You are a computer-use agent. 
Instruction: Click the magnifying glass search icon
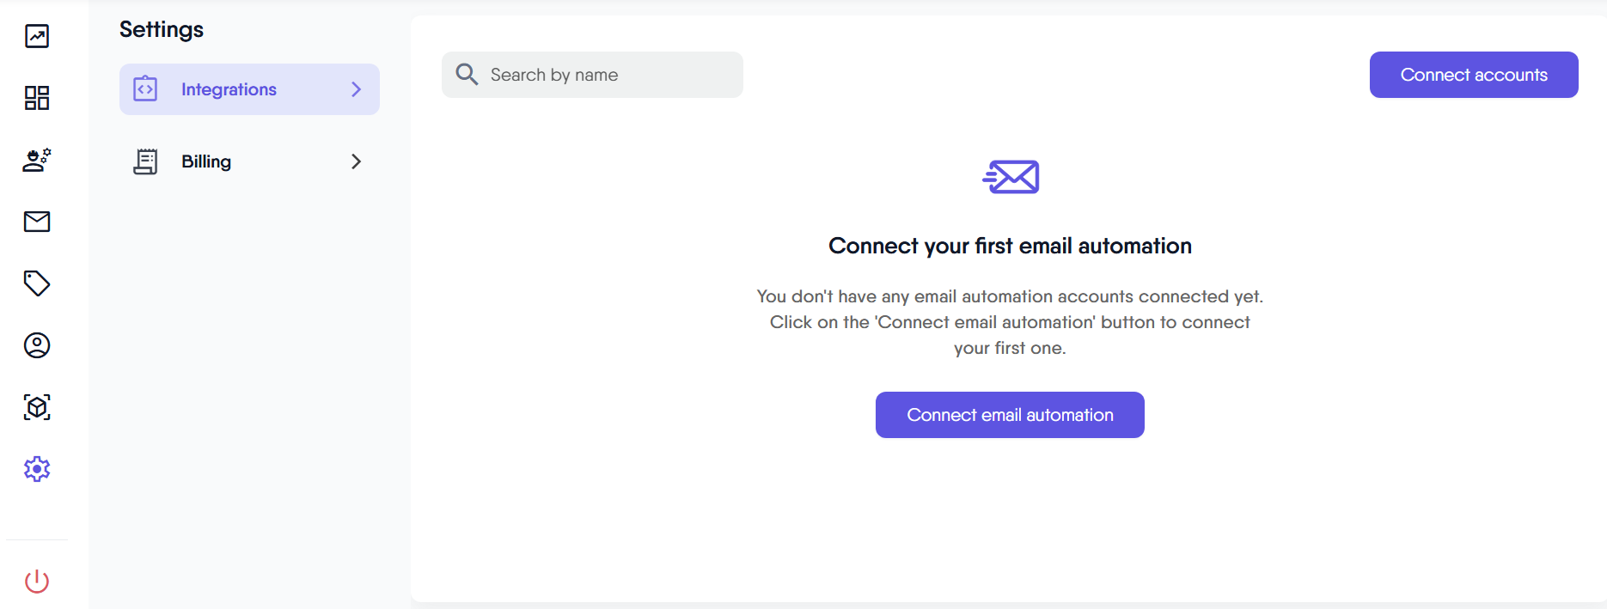[467, 75]
